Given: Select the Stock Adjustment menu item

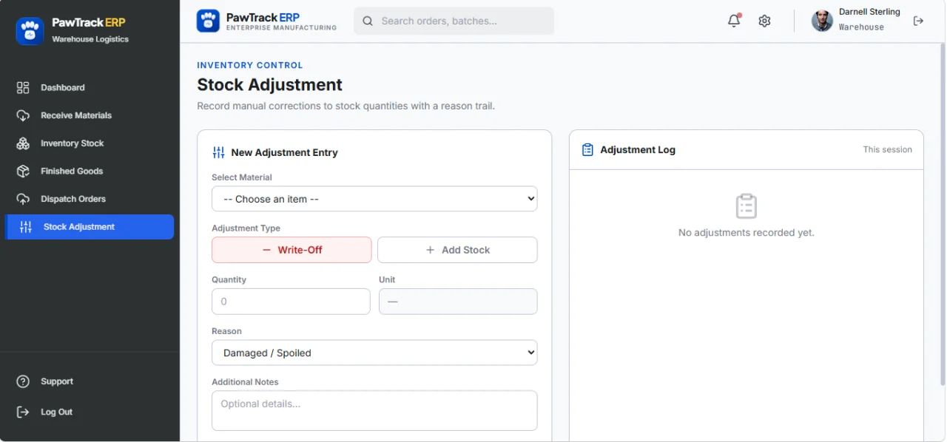Looking at the screenshot, I should pos(90,227).
